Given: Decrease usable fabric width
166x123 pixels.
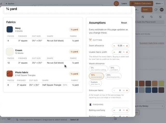Looking at the screenshot, I should (x=114, y=52).
